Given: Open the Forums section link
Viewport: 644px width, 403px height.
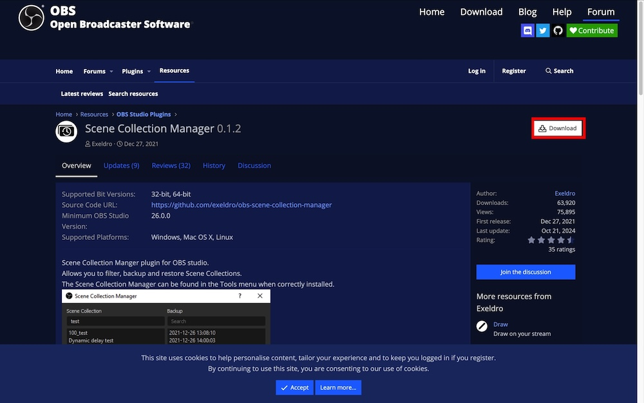Looking at the screenshot, I should 95,71.
